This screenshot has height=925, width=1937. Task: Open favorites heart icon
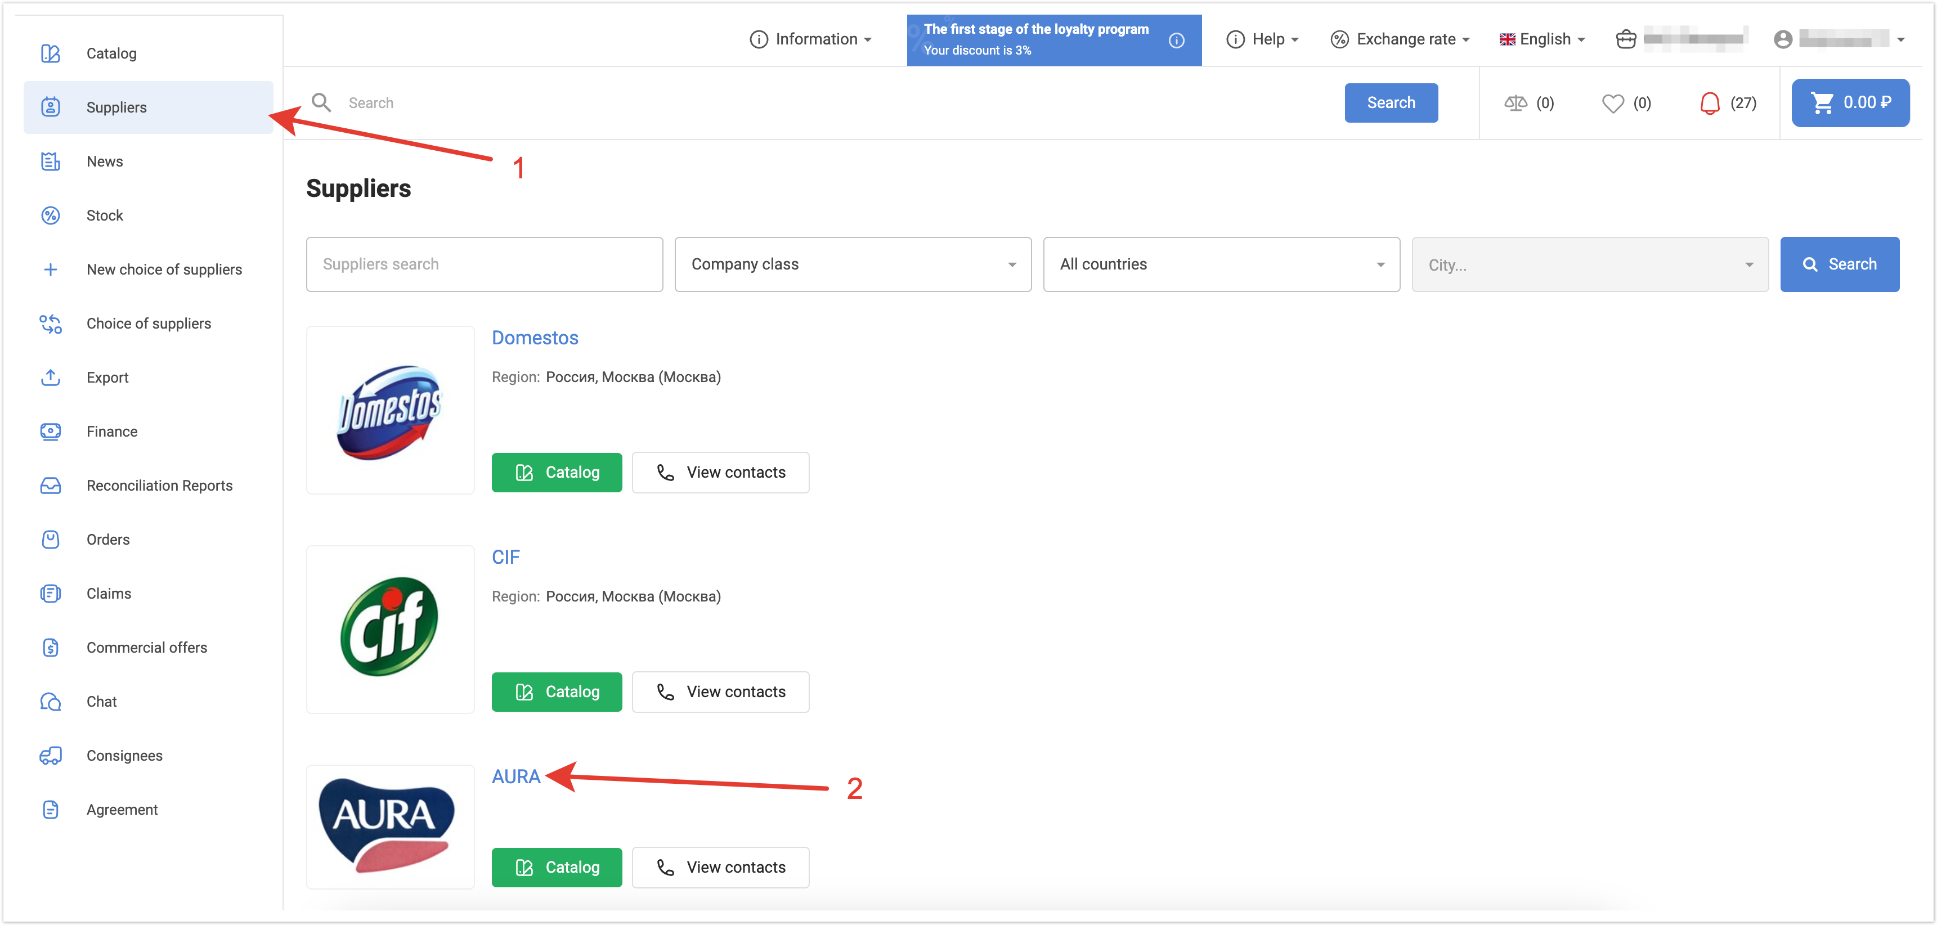click(x=1612, y=103)
